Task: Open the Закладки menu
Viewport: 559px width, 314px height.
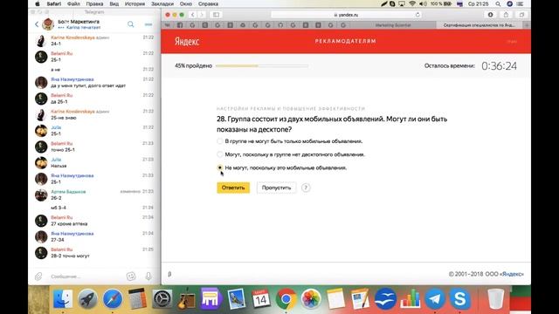Action: (162, 3)
